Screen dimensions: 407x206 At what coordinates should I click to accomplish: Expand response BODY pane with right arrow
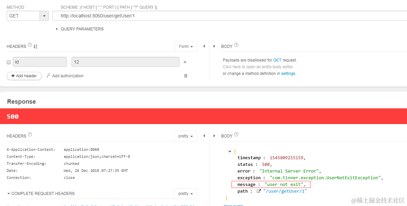click(x=214, y=136)
